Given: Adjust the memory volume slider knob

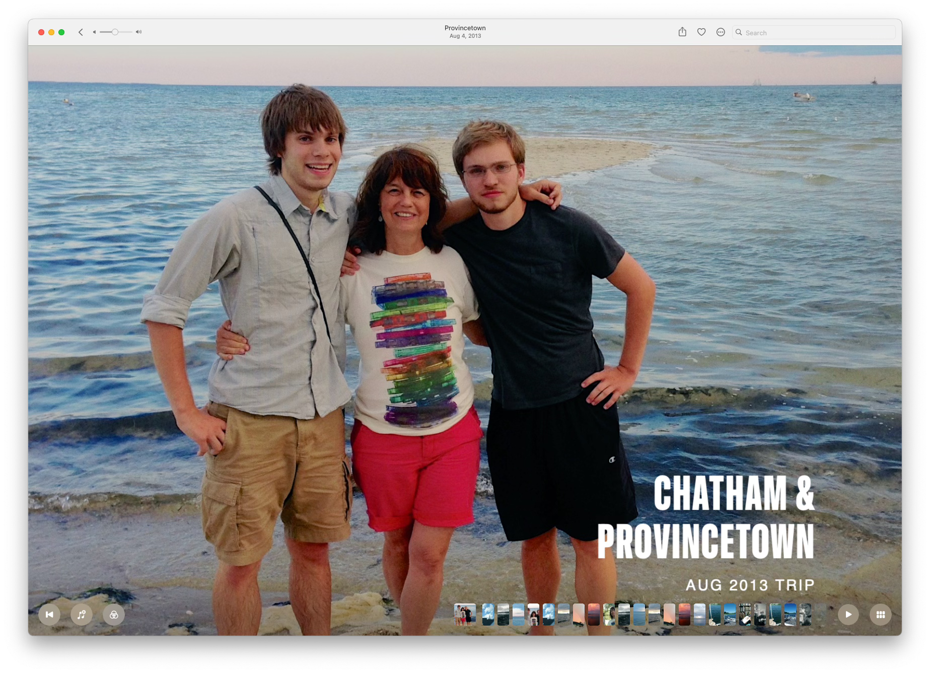Looking at the screenshot, I should pyautogui.click(x=115, y=32).
